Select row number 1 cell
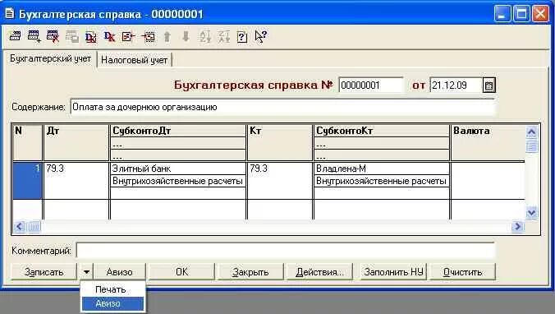This screenshot has height=314, width=555. point(27,181)
